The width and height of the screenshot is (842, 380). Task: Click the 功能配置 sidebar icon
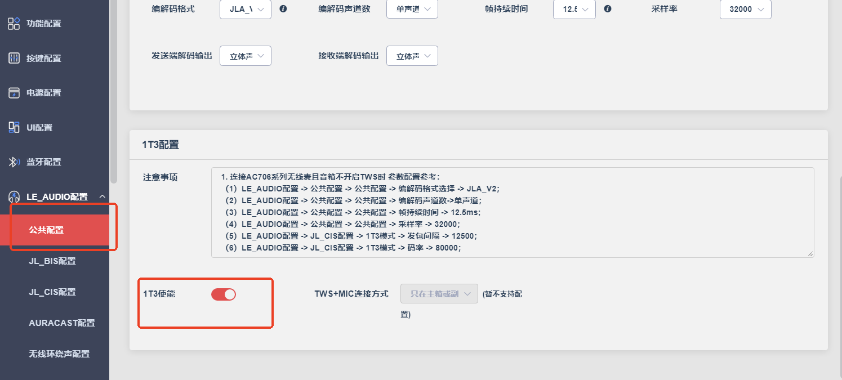[14, 24]
